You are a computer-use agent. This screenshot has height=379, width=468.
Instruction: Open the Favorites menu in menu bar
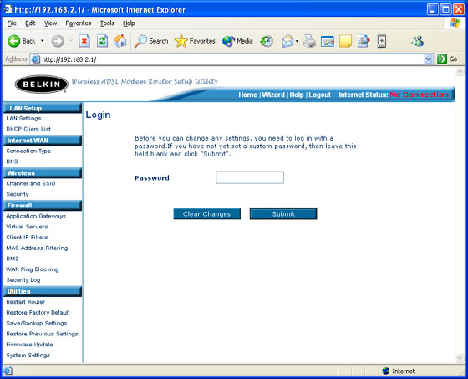(x=79, y=23)
